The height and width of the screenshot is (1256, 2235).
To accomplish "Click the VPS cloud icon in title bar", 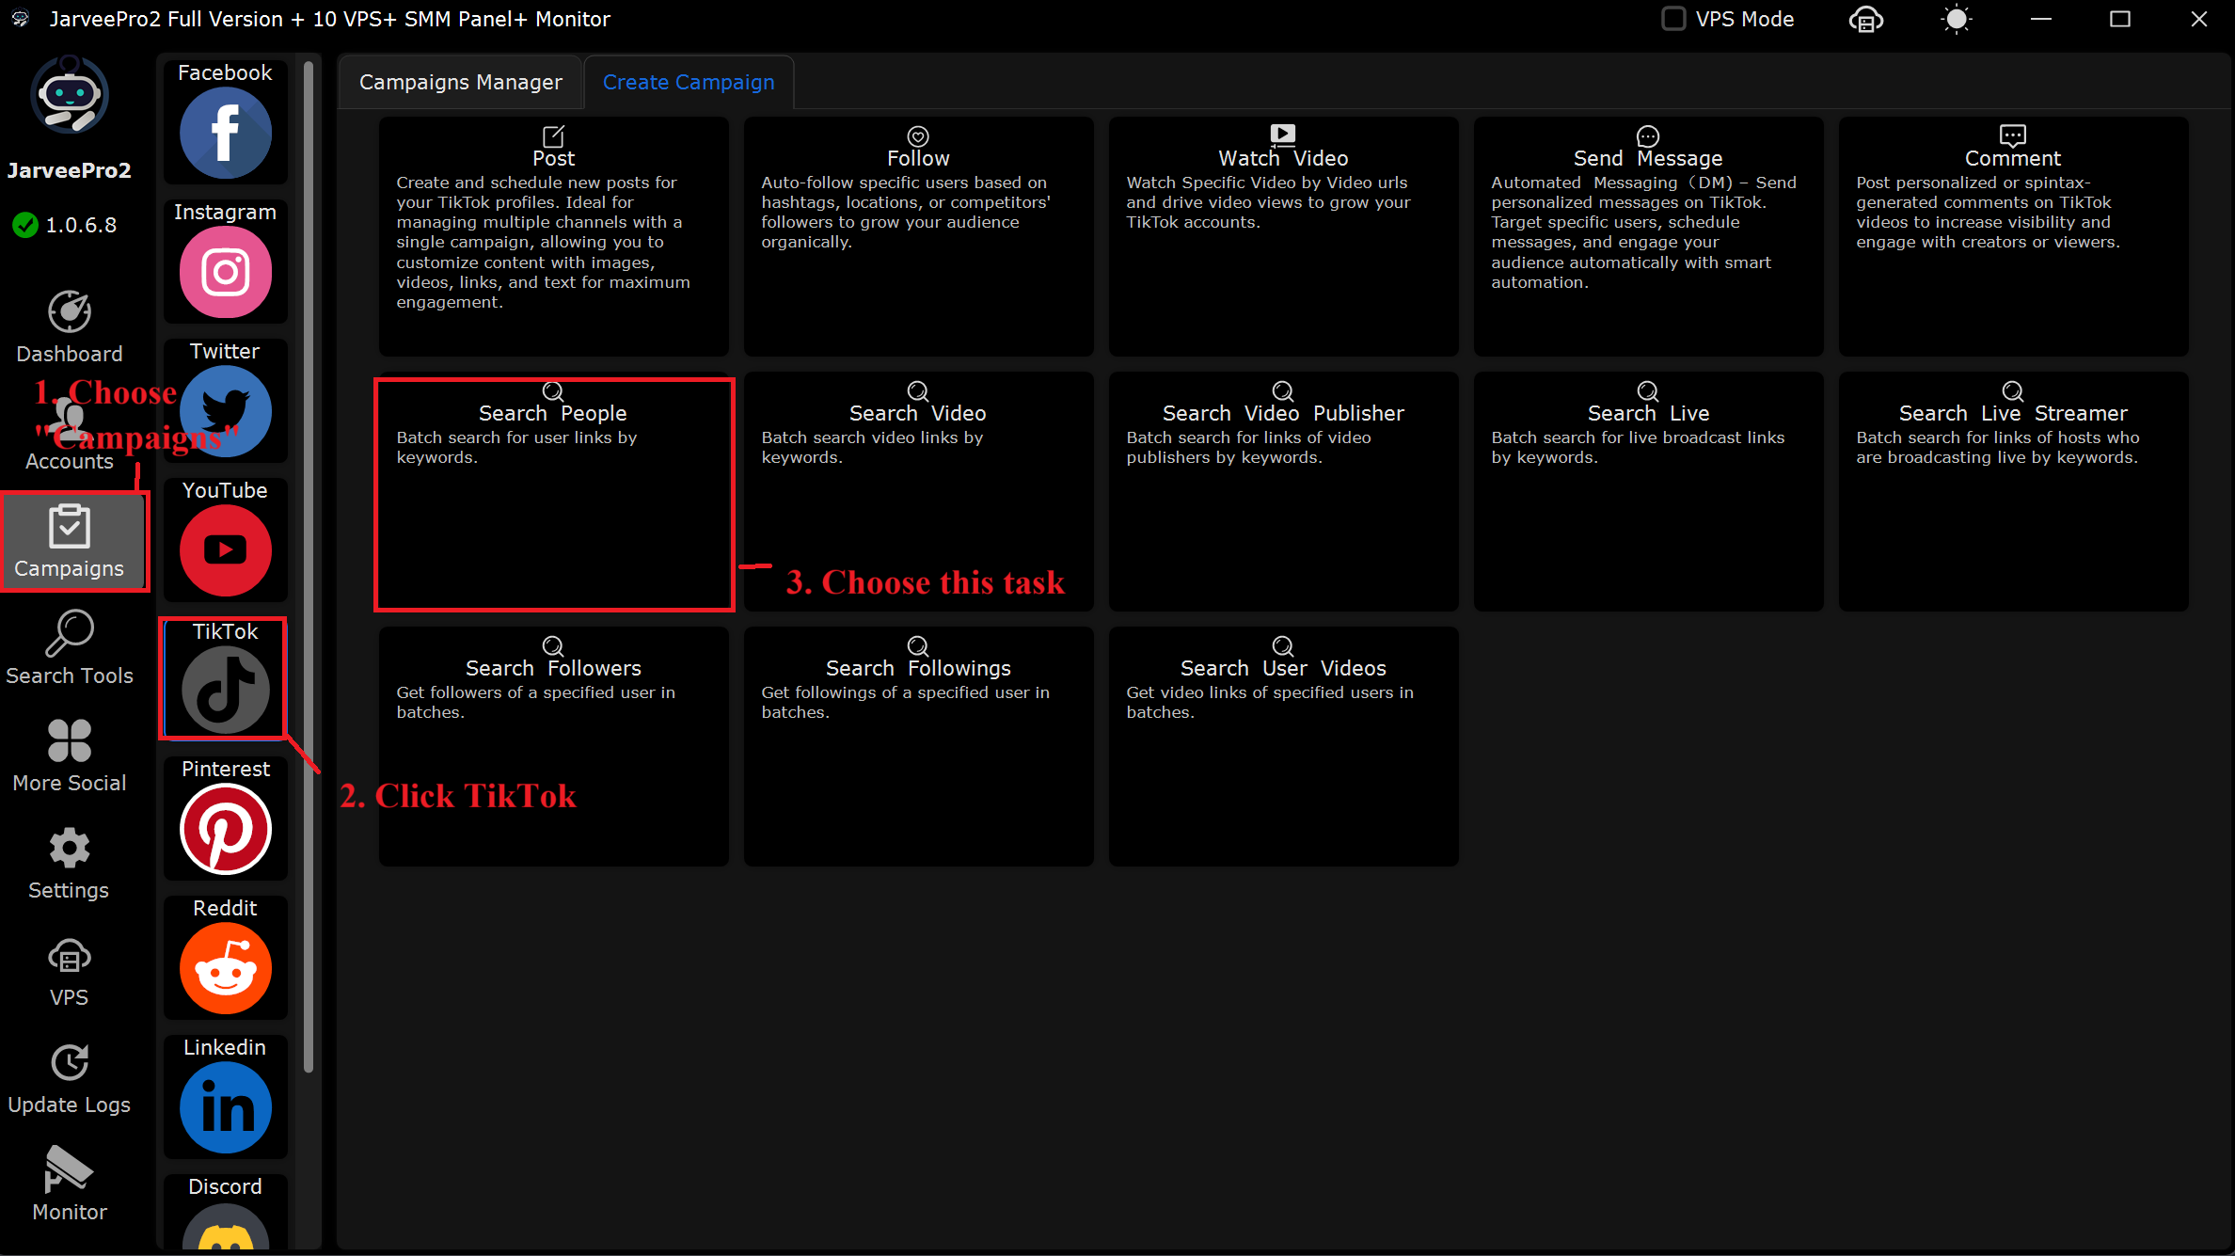I will [1866, 20].
